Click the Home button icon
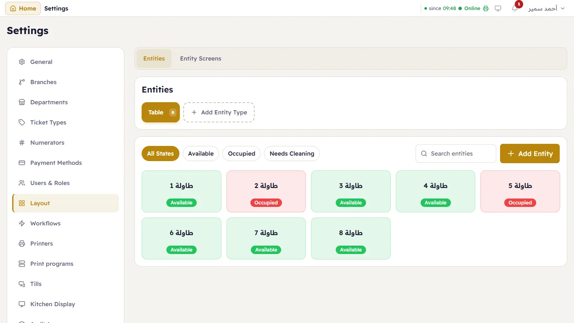 (13, 8)
